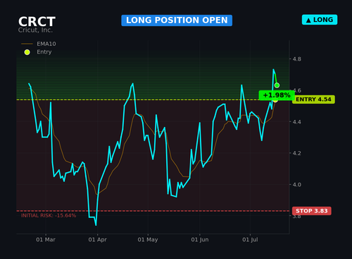
Task: Click the 4.4 price axis label
Action: pos(297,122)
